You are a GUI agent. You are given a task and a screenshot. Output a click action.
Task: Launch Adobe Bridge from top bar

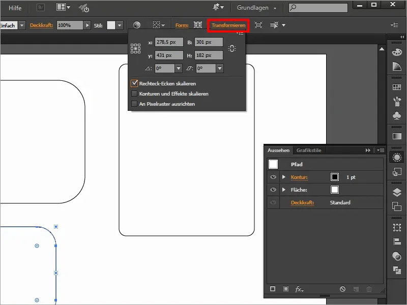point(39,8)
